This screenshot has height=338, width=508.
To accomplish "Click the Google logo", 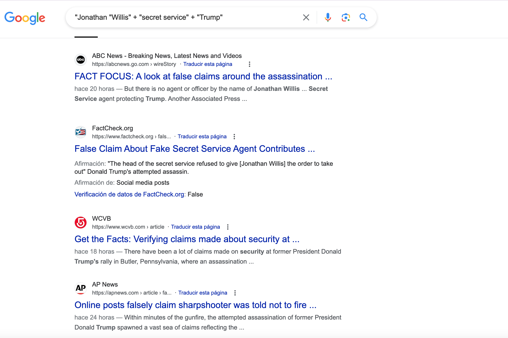I will [25, 18].
